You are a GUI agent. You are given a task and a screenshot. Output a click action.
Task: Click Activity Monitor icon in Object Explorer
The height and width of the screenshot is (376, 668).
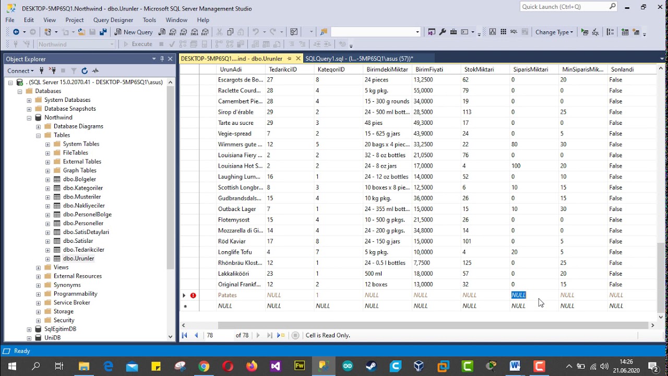pyautogui.click(x=96, y=70)
